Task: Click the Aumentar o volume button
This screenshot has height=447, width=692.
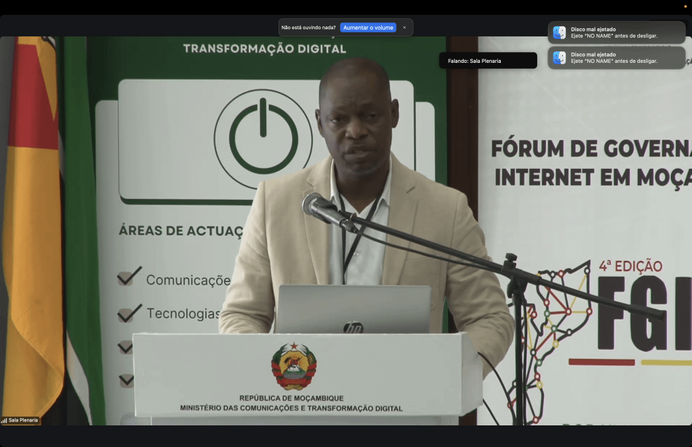Action: pos(368,28)
